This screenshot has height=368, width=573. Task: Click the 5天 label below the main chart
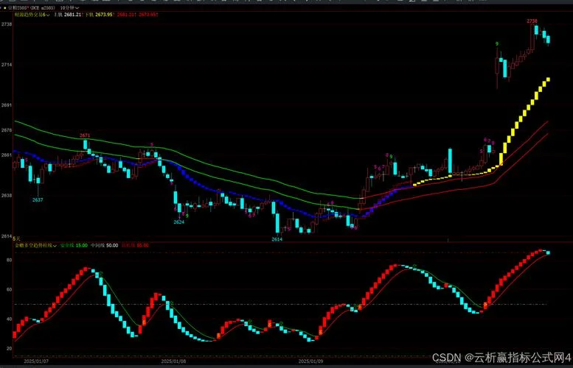17,238
